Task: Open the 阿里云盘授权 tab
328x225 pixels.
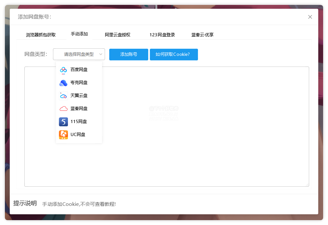Action: coord(118,35)
